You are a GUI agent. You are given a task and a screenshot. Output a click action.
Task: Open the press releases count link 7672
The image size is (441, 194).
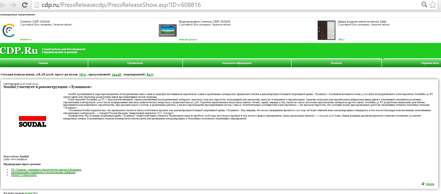pos(83,74)
